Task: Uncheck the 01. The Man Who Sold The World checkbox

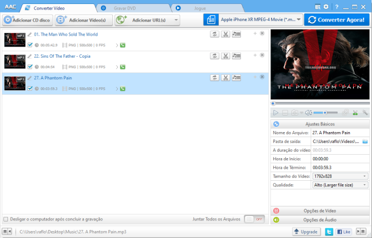Action: pos(30,45)
